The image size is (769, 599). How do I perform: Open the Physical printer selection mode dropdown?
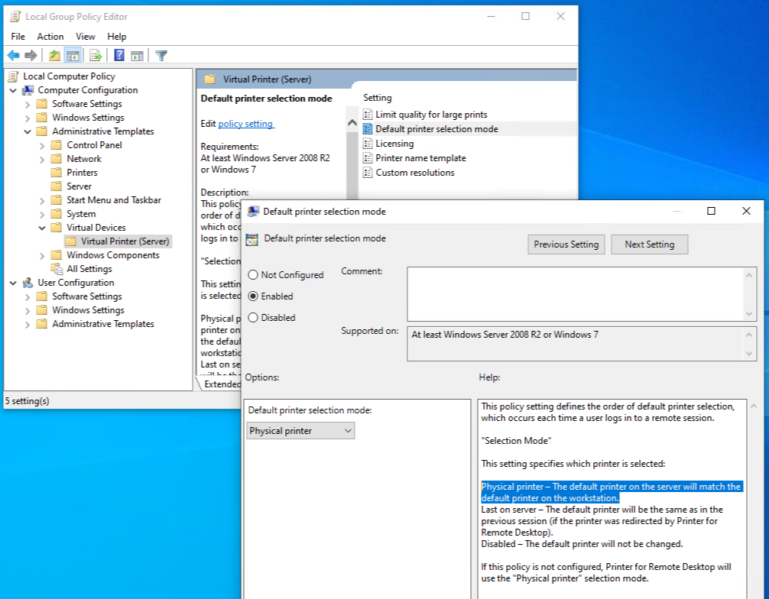[x=301, y=431]
